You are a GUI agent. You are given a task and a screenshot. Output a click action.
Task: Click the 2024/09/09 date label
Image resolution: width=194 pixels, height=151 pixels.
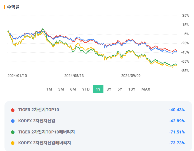[x=131, y=75]
